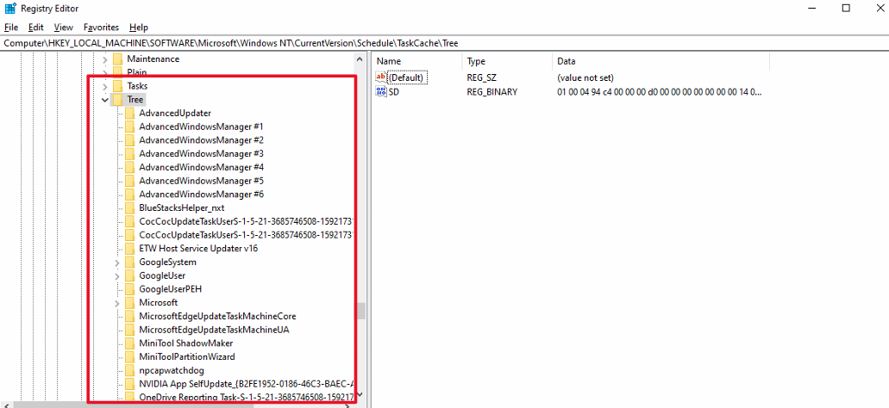Open the File menu

(10, 28)
